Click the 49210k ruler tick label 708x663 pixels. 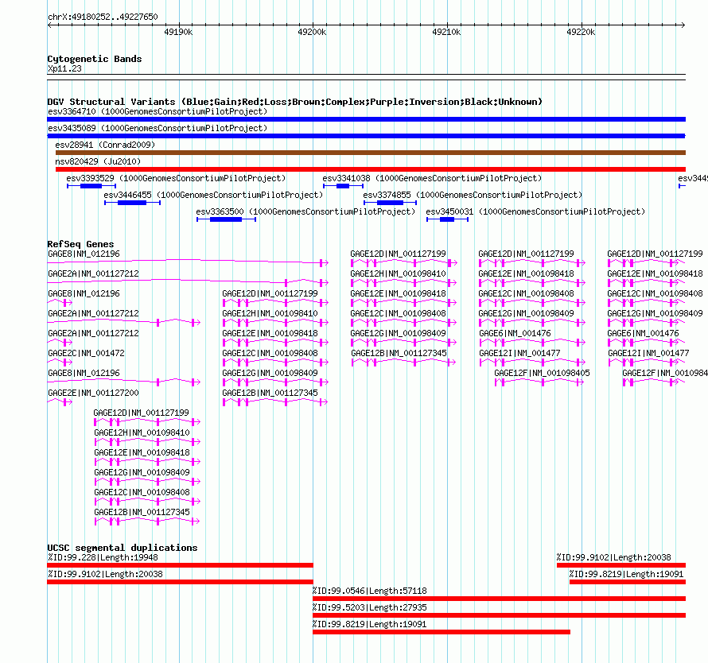446,32
